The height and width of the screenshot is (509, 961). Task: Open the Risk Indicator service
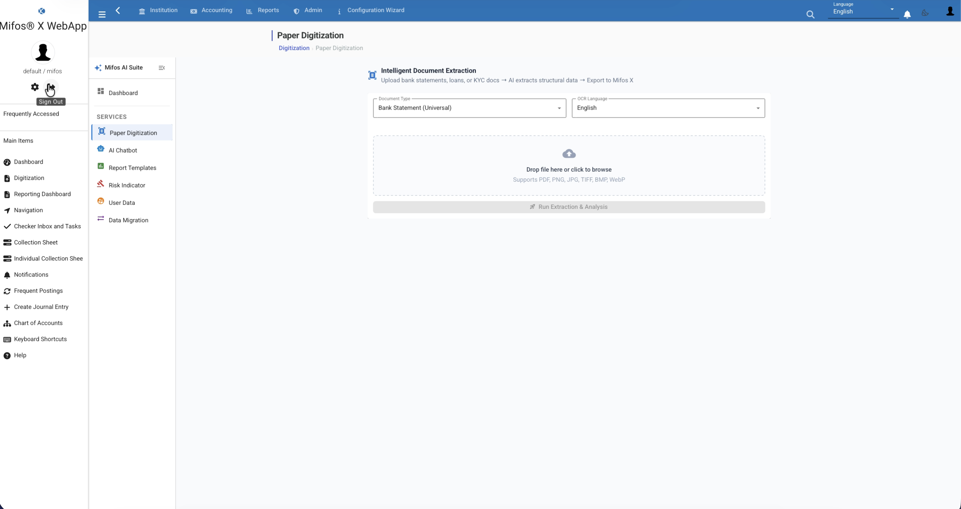pos(132,185)
